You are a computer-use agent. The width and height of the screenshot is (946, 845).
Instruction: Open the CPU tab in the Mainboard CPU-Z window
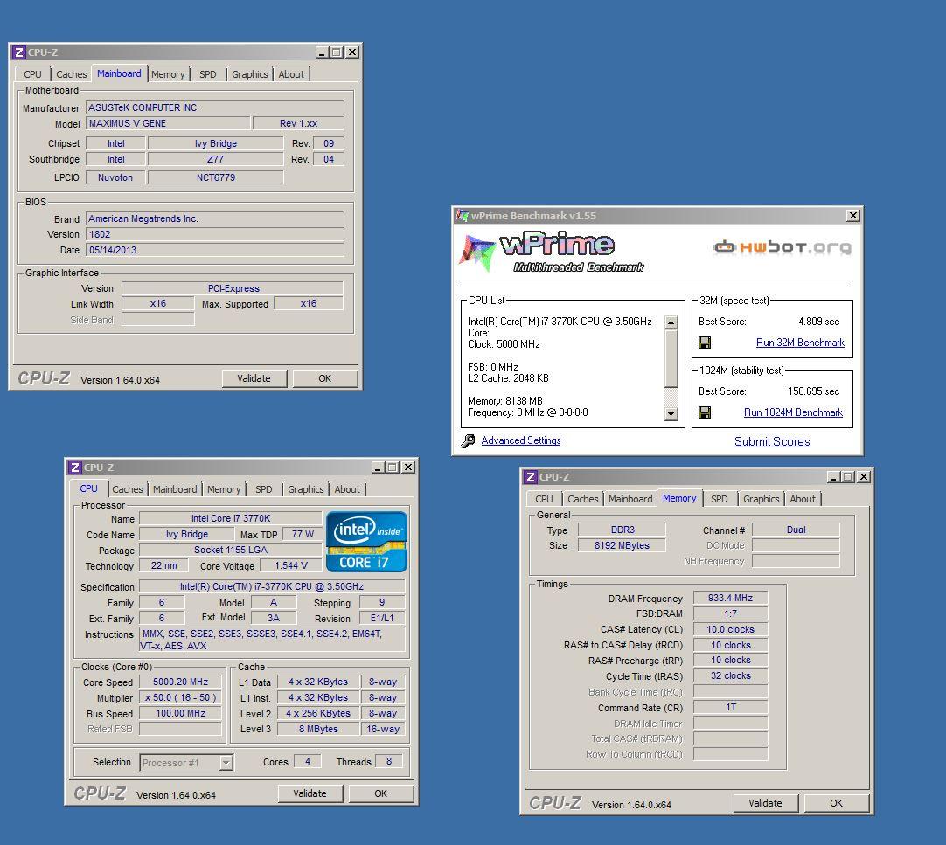tap(32, 74)
